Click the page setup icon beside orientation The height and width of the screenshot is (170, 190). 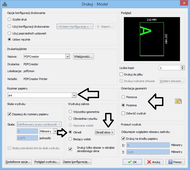pyautogui.click(x=178, y=101)
